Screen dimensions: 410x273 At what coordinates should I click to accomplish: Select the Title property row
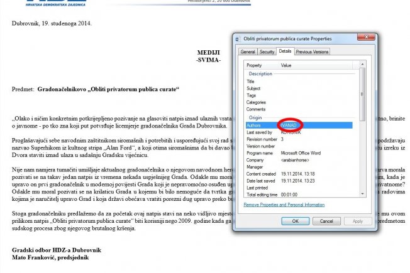coord(299,82)
